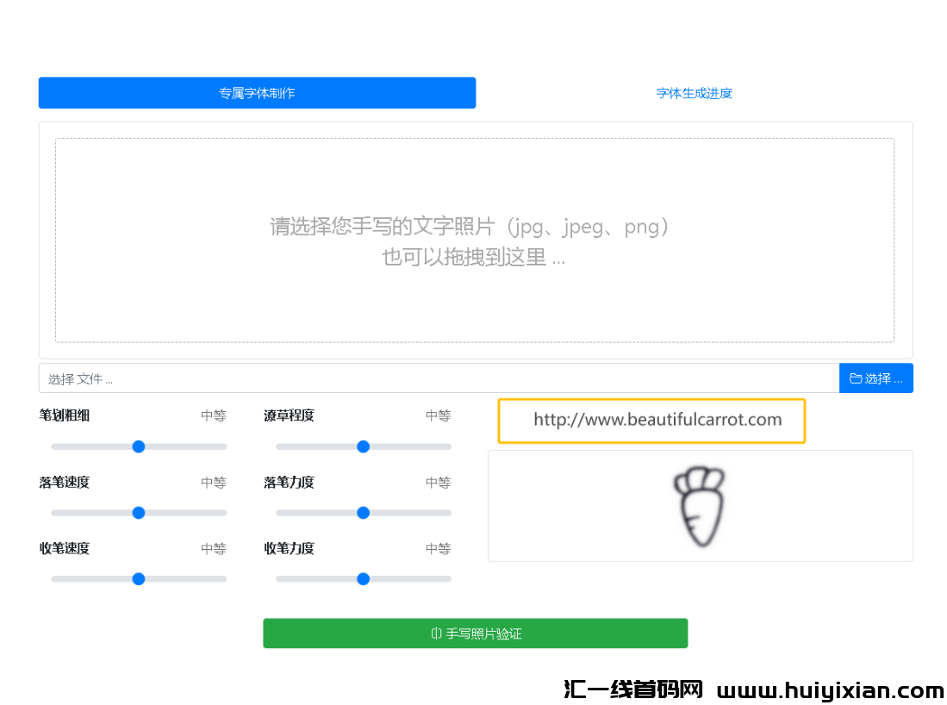Viewport: 947px width, 705px height.
Task: Click the 潦草程度 slider handle
Action: pos(363,446)
